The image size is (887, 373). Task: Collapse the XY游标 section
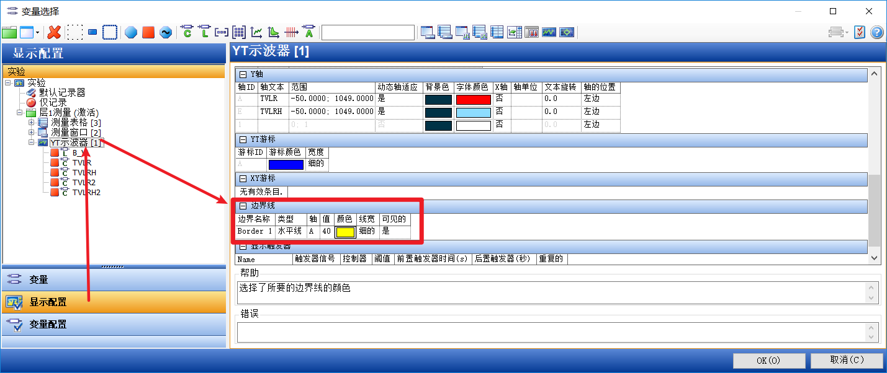pos(243,178)
